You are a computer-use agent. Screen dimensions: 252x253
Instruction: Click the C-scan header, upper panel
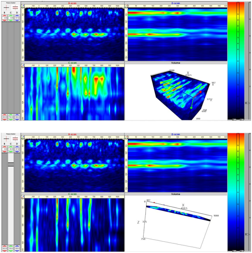(73, 63)
